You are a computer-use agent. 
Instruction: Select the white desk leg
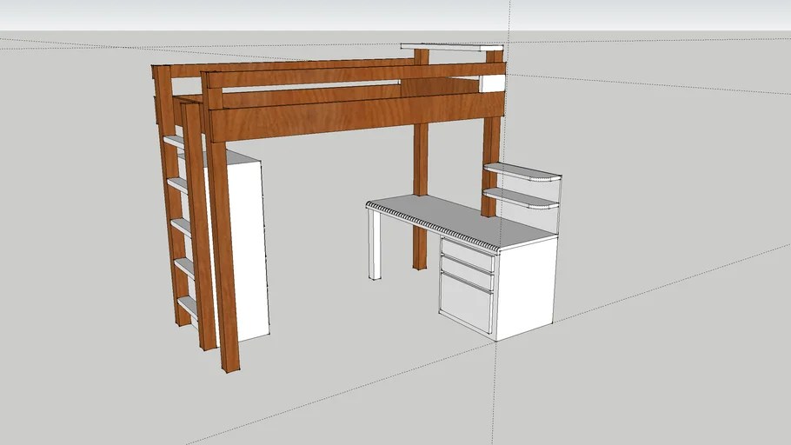tap(375, 244)
